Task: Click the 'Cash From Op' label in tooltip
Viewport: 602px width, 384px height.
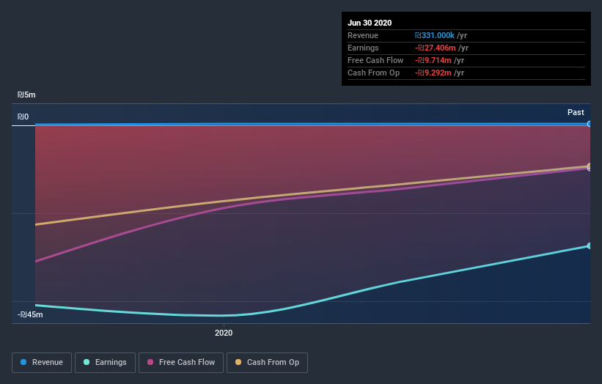Action: 373,73
